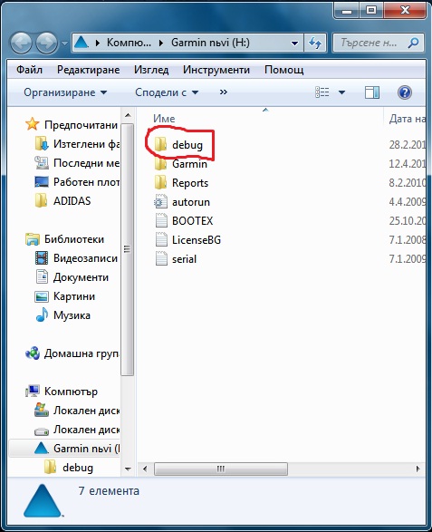Click sidebar scrollbar up arrow

pos(128,116)
